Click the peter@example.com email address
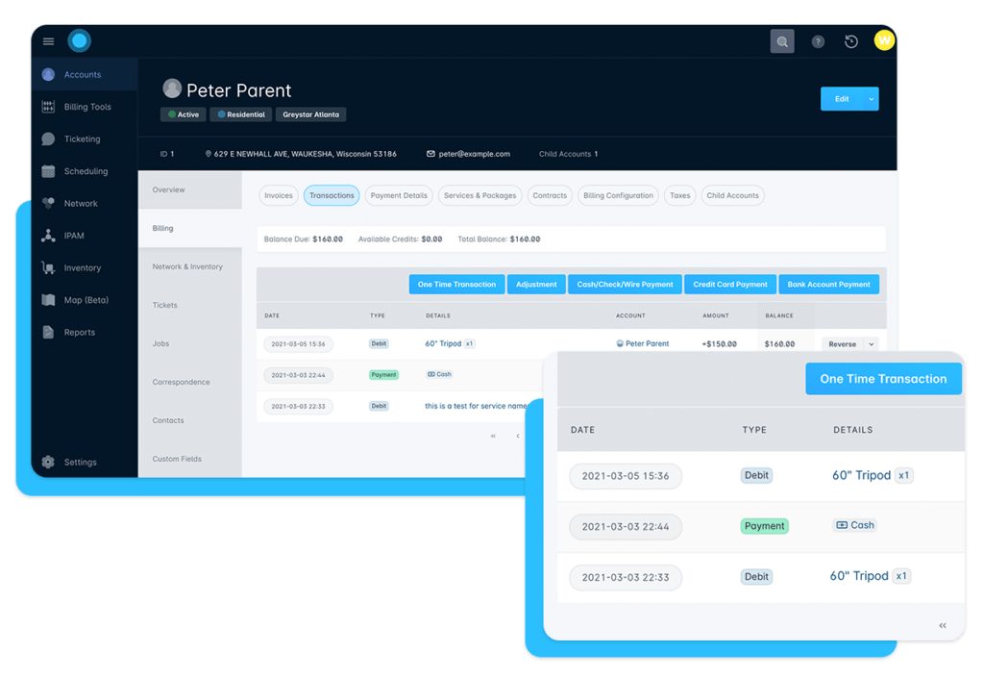The width and height of the screenshot is (984, 678). (474, 154)
